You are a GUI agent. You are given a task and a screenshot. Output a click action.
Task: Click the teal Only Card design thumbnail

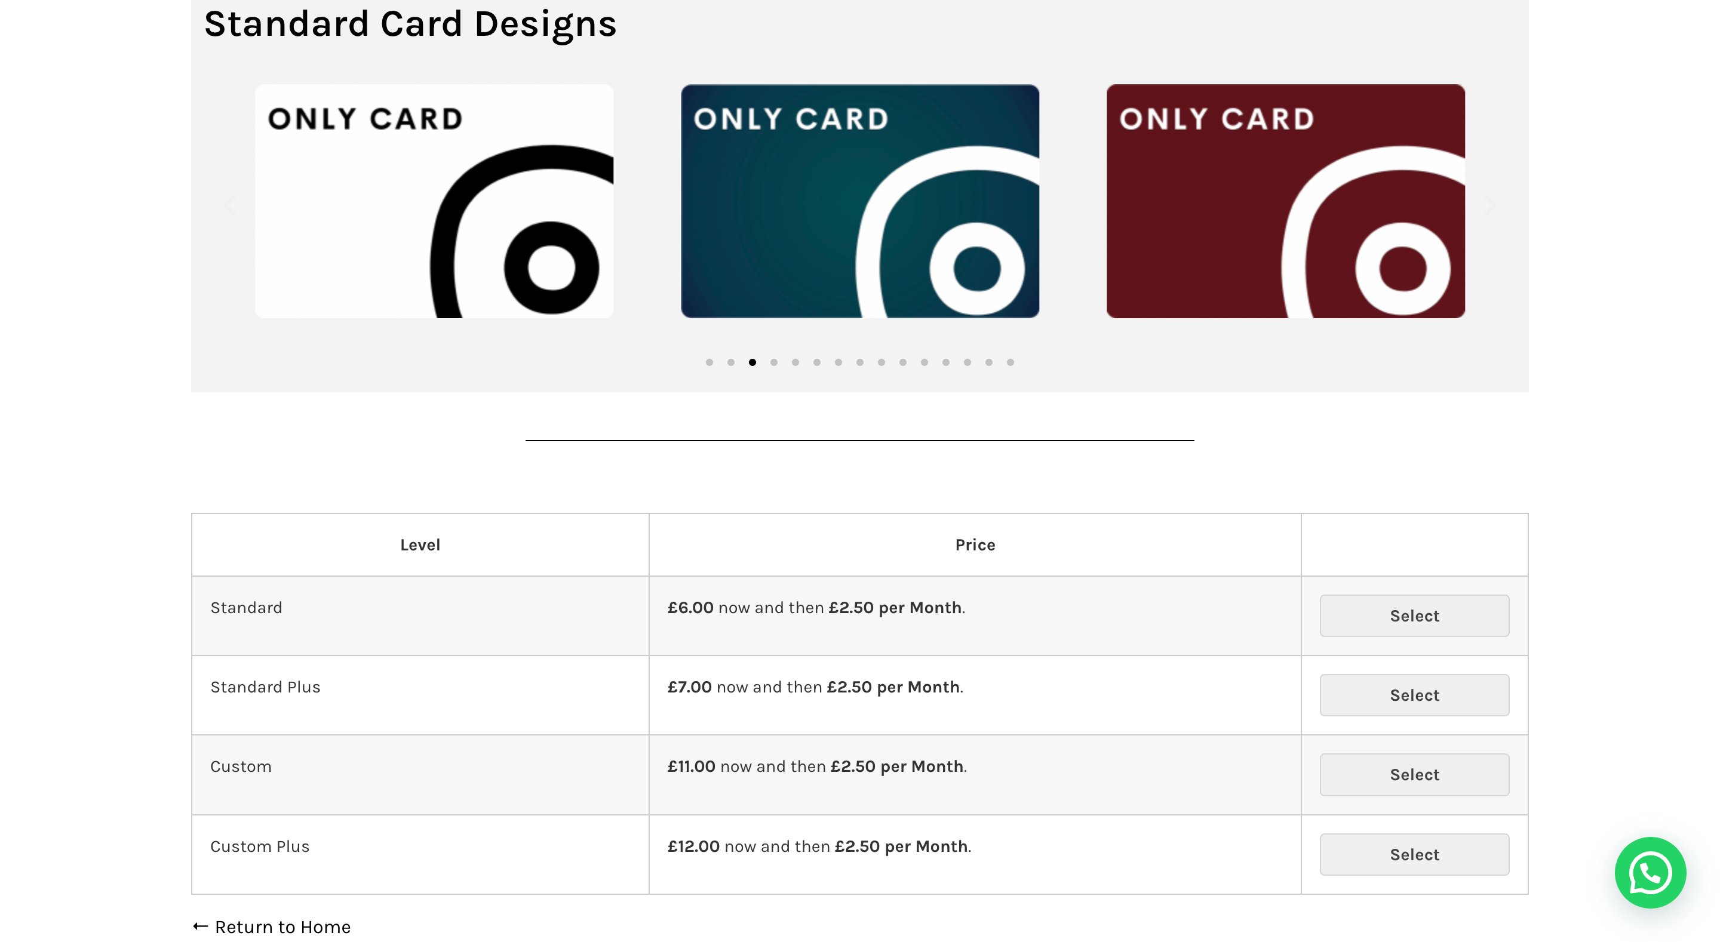859,201
